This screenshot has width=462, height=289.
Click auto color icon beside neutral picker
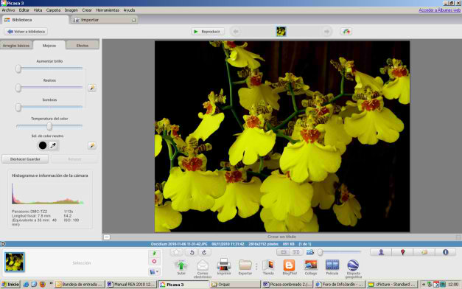tap(92, 145)
